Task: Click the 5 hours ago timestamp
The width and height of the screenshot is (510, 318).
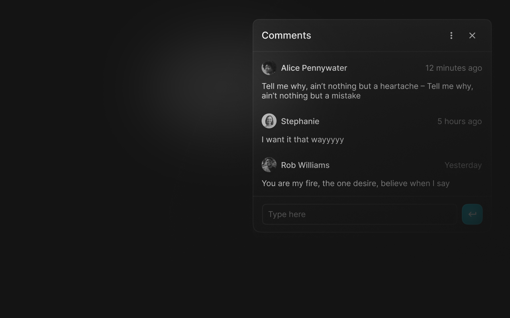Action: point(459,121)
